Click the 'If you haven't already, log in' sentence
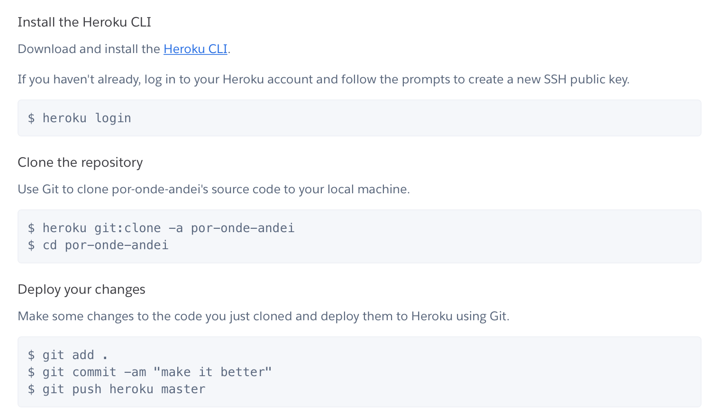711x415 pixels. tap(324, 79)
